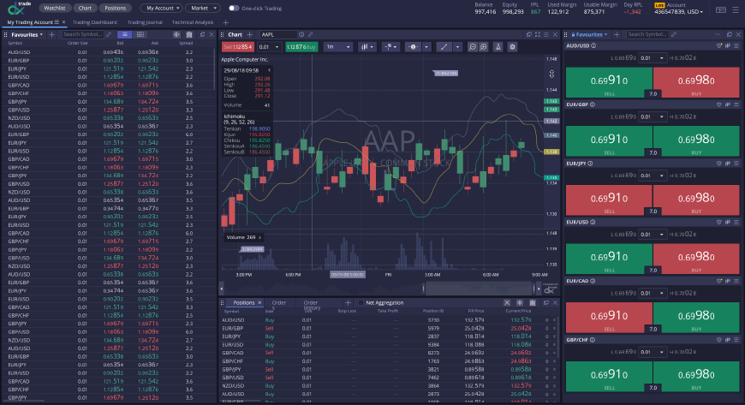Image resolution: width=745 pixels, height=405 pixels.
Task: Switch left watchlist to grid view
Action: coord(140,35)
